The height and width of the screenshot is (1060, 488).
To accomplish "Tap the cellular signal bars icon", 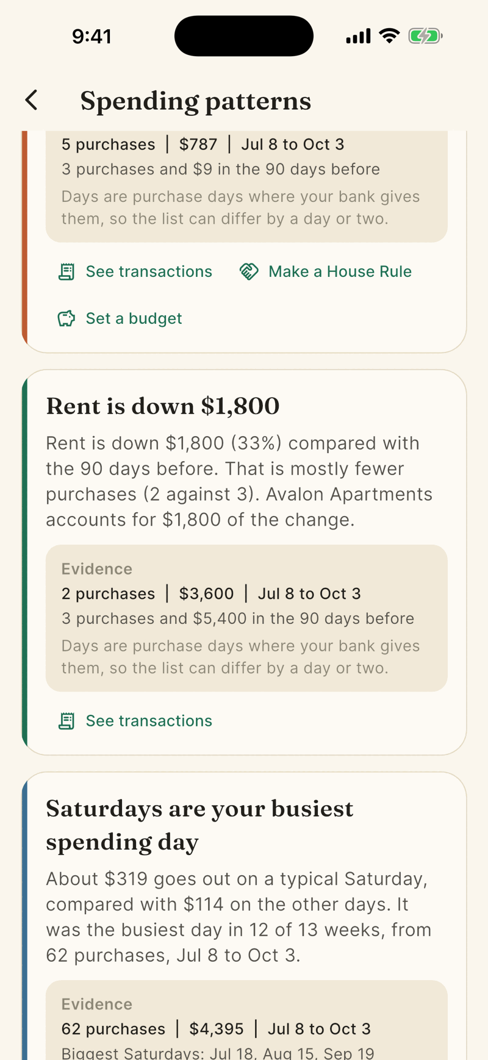I will tap(358, 36).
